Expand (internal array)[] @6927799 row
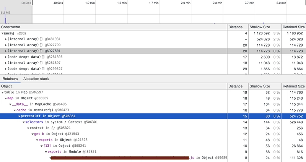The image size is (306, 162). click(x=6, y=45)
